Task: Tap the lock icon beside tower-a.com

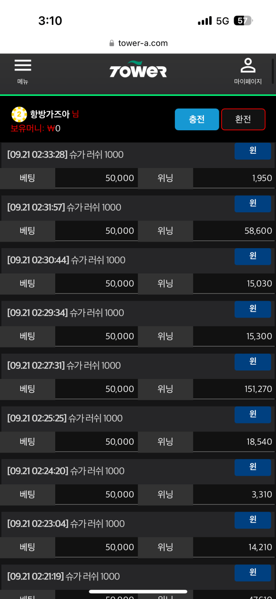Action: [x=112, y=43]
